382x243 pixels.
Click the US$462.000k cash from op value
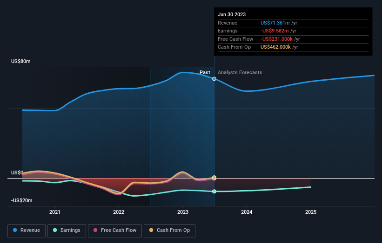coord(275,47)
